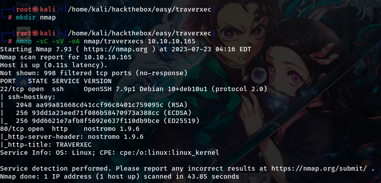This screenshot has width=381, height=183.
Task: Click the PORT STATE SERVICE VERSION header
Action: click(x=56, y=81)
